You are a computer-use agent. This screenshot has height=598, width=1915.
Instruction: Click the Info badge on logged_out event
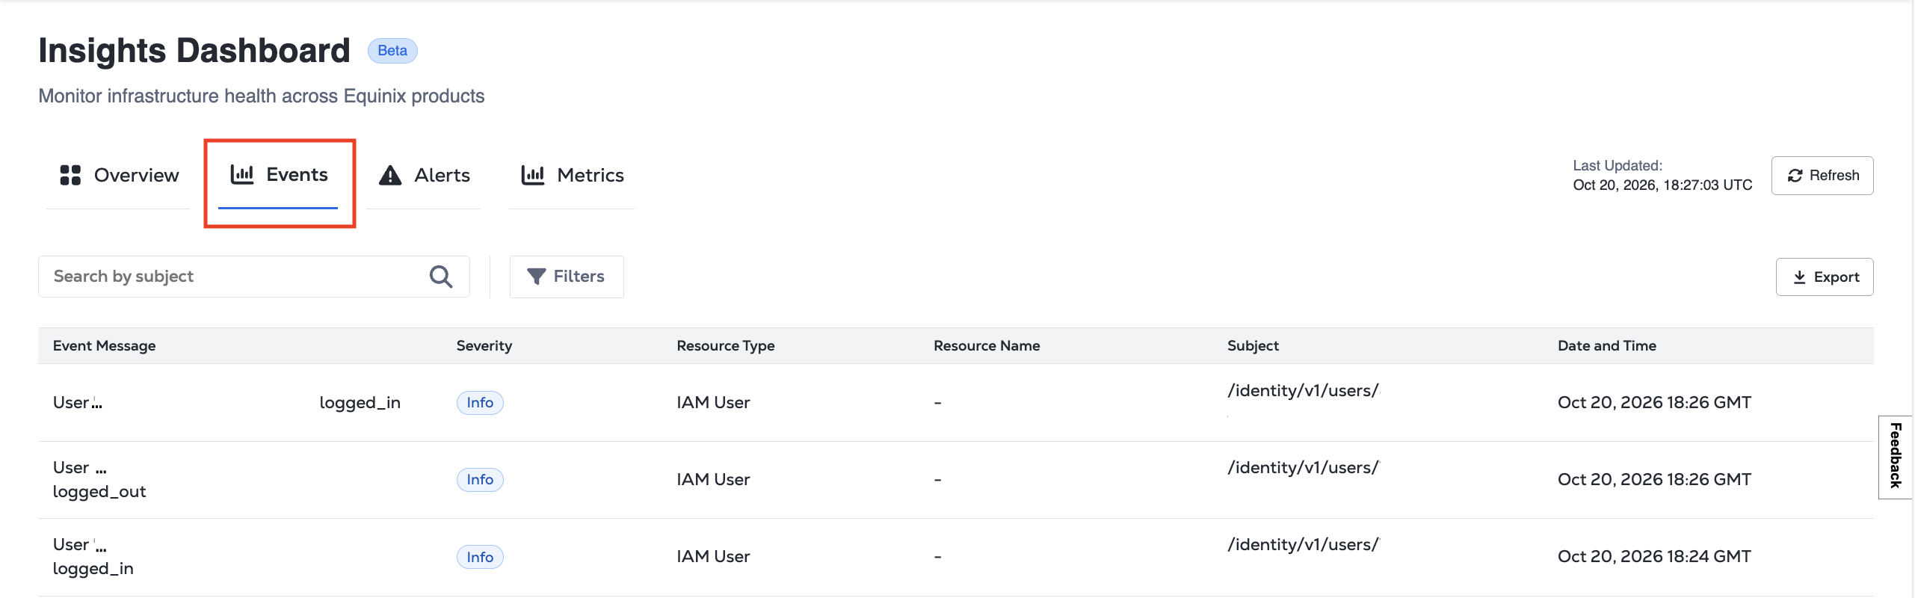(x=480, y=480)
